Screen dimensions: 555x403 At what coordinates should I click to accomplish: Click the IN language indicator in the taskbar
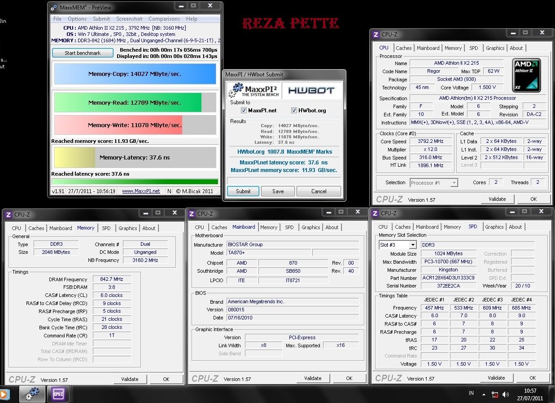point(471,393)
